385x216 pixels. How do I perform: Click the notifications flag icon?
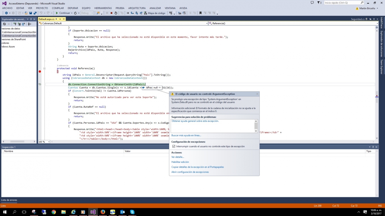[x=319, y=3]
